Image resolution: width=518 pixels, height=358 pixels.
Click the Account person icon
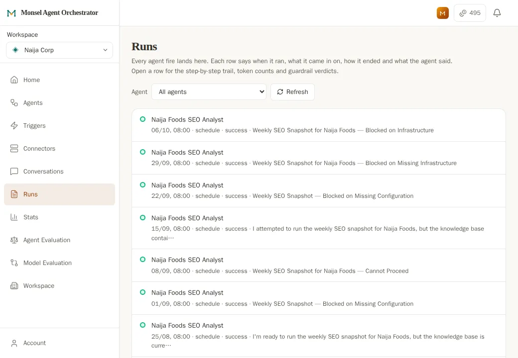pyautogui.click(x=14, y=343)
